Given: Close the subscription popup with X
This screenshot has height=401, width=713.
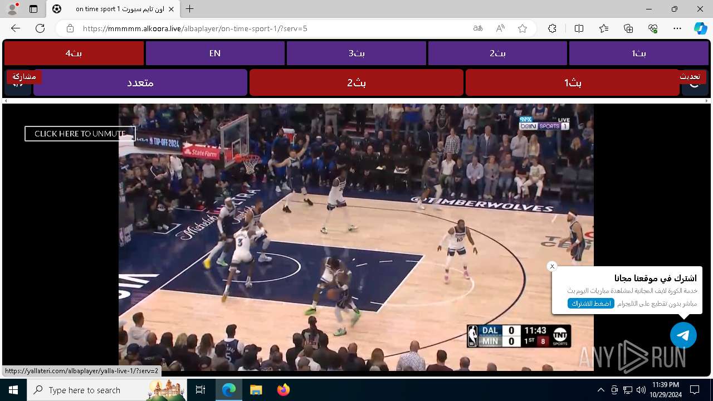Looking at the screenshot, I should pyautogui.click(x=552, y=266).
